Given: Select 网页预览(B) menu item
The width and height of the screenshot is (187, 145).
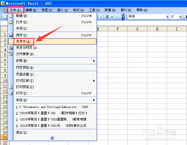Looking at the screenshot, I should [52, 68].
